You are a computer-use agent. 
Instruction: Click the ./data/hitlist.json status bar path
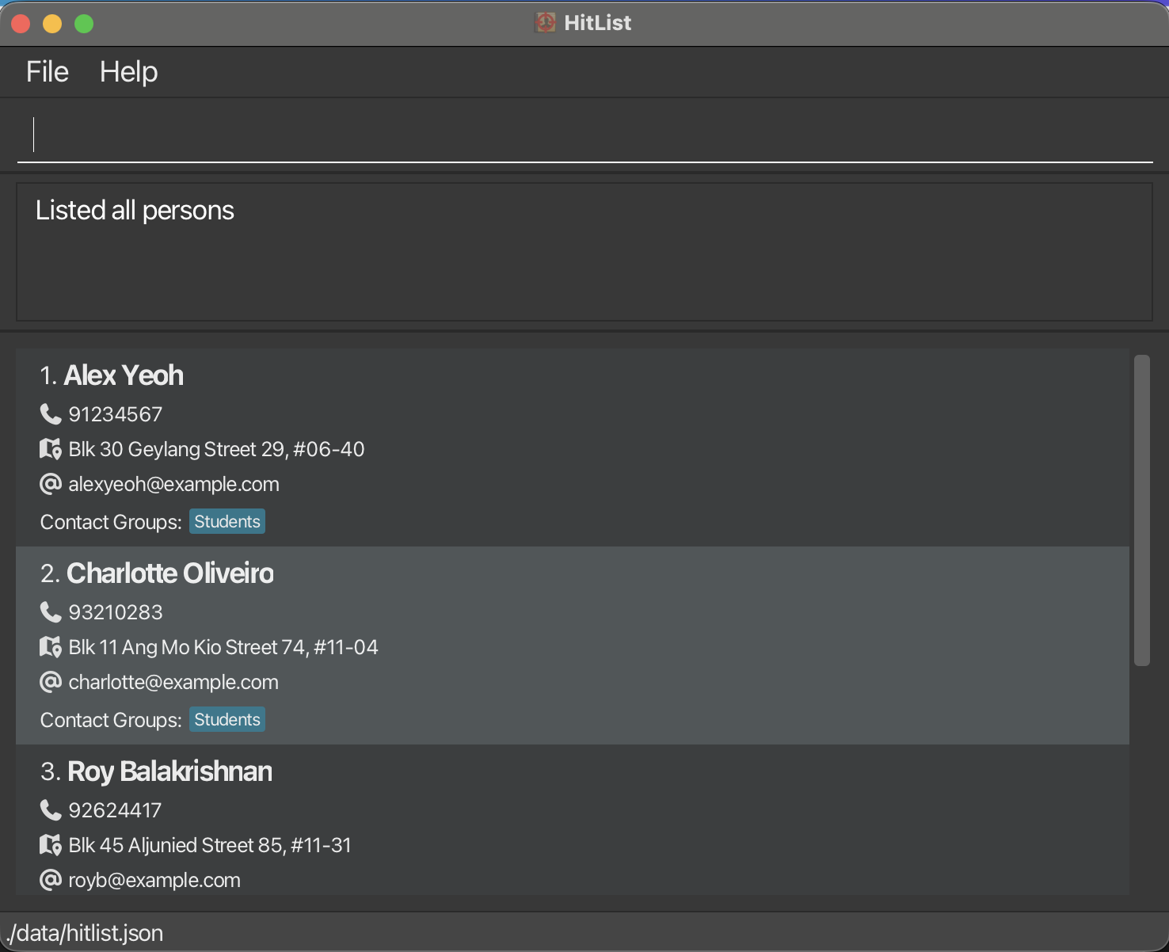pos(85,933)
